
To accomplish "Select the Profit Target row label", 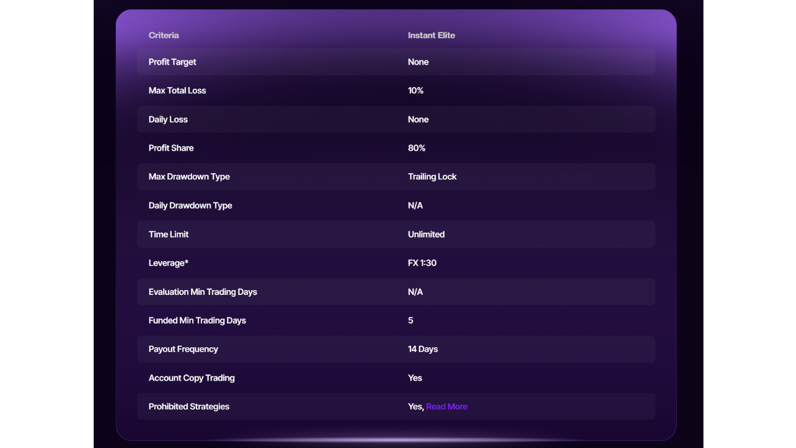I will (172, 62).
